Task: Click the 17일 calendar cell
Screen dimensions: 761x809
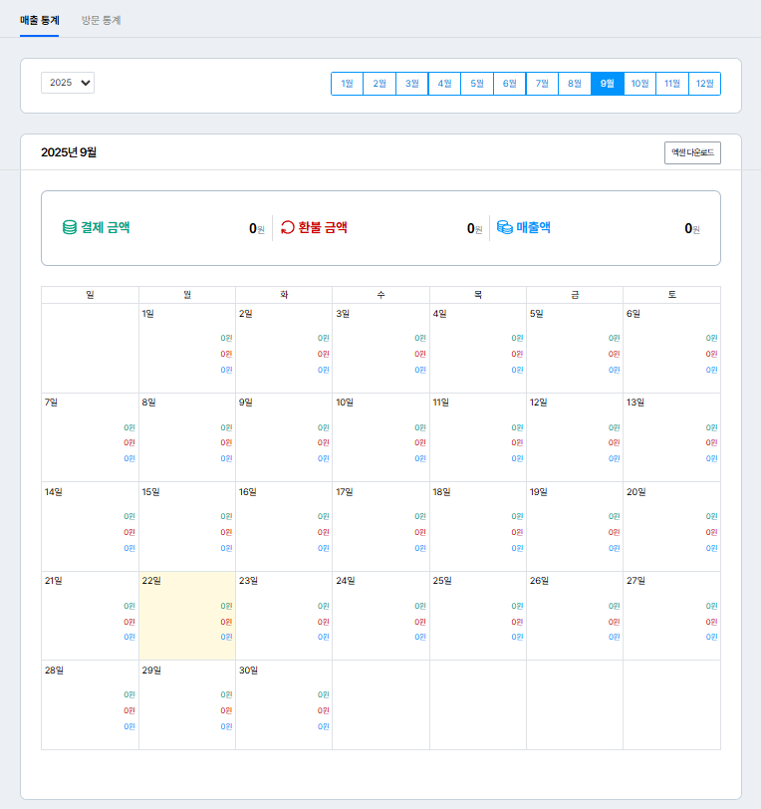Action: pos(380,525)
